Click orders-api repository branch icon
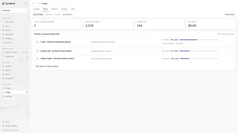The height and width of the screenshot is (133, 238). pos(3,56)
